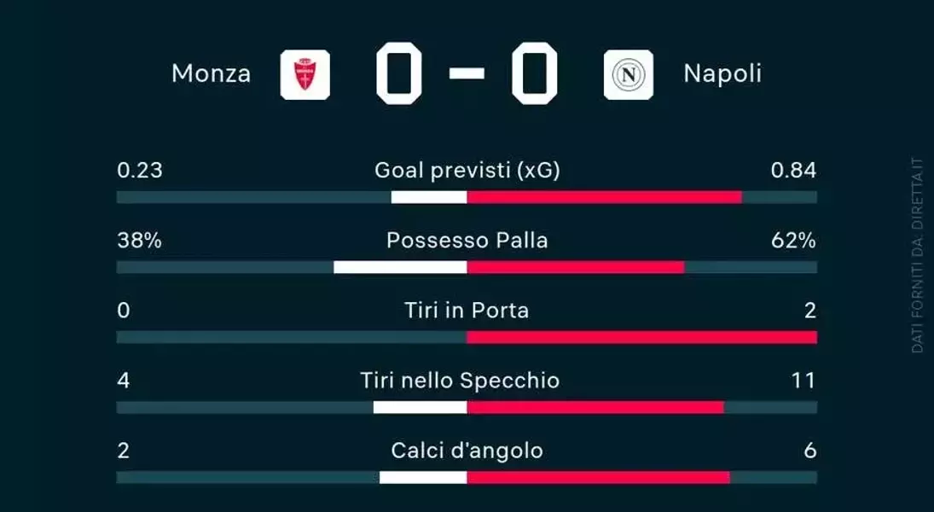
Task: Click the white Monza corner kicks bar
Action: coord(423,477)
